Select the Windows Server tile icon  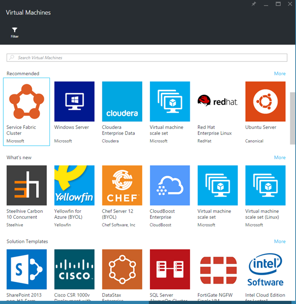click(74, 101)
